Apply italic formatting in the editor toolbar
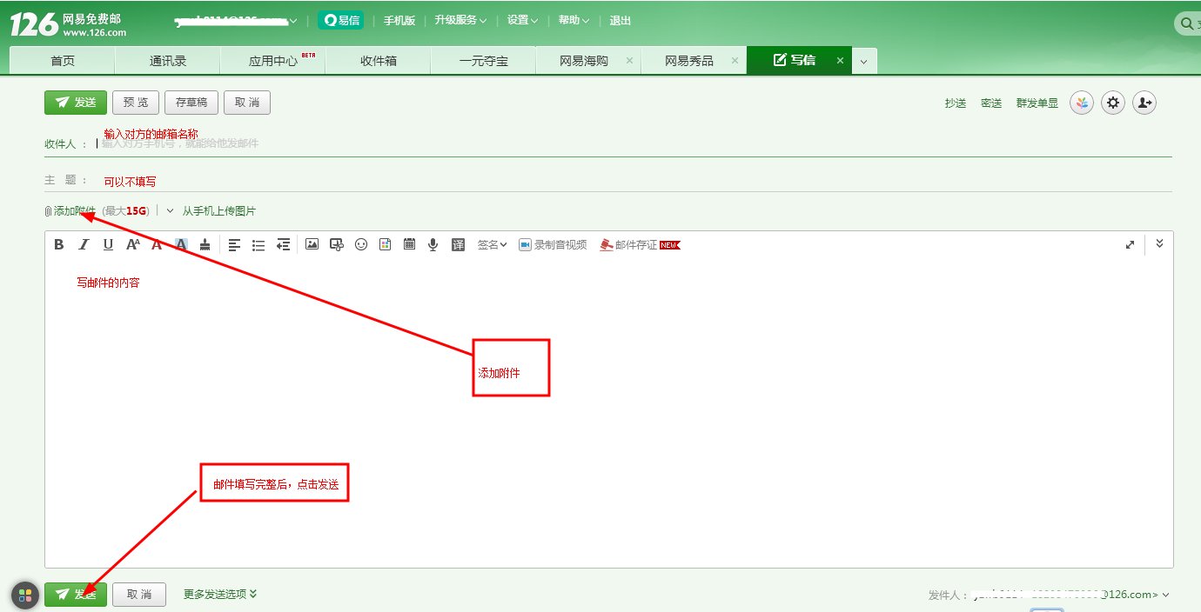This screenshot has width=1201, height=612. click(83, 244)
